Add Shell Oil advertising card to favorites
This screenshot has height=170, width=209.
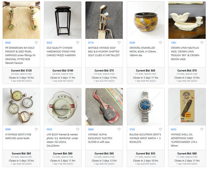coord(202,129)
